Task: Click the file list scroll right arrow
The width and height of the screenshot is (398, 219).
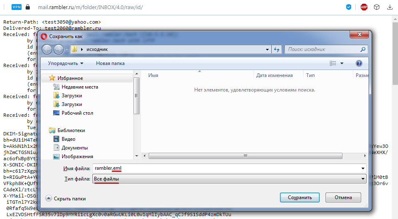Action: pyautogui.click(x=365, y=156)
